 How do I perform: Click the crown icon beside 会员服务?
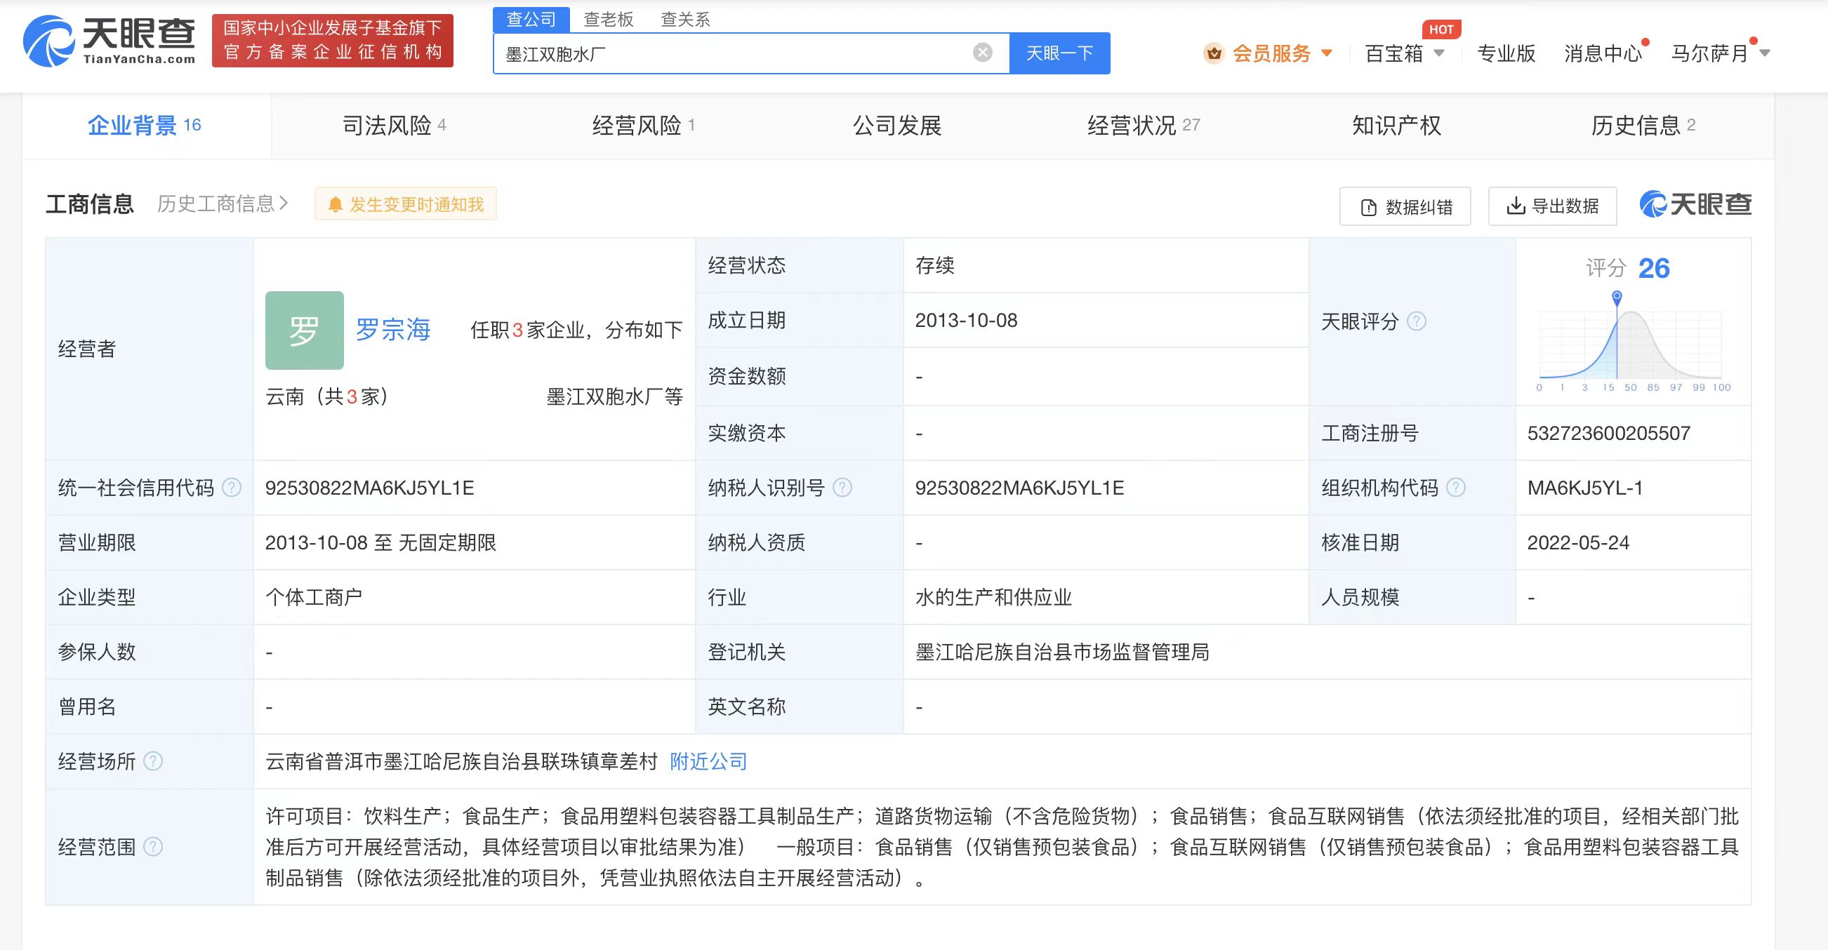pos(1214,53)
